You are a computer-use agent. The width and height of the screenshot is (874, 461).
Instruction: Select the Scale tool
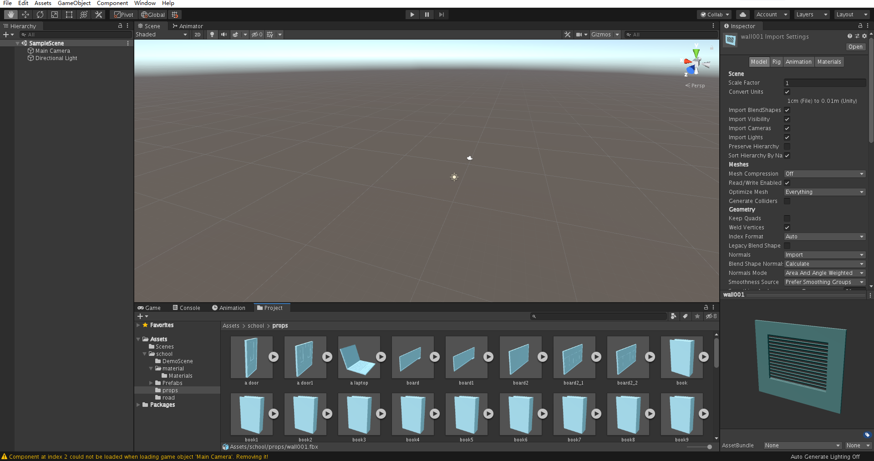pos(55,15)
